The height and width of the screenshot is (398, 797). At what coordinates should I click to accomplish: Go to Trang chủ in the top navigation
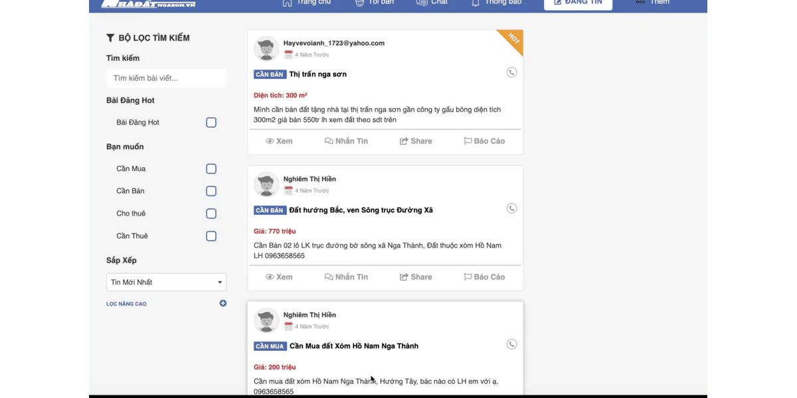(306, 3)
